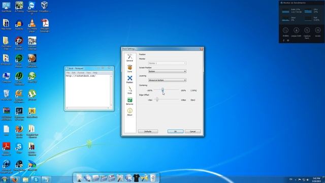The height and width of the screenshot is (183, 325).
Task: Select the TeamViewer desktop icon
Action: [x=32, y=8]
